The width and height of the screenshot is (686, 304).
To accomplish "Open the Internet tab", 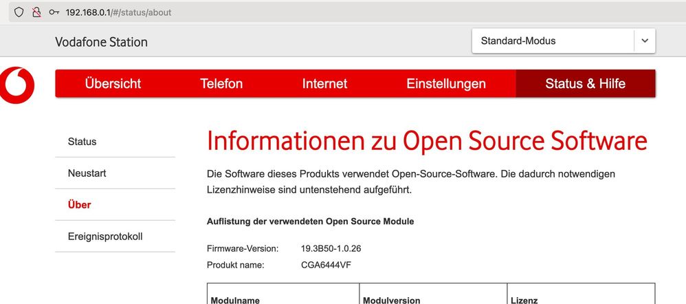I will coord(324,83).
